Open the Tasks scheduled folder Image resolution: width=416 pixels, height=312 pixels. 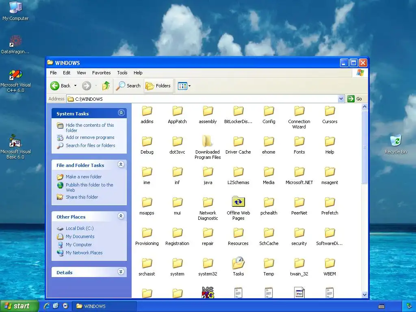238,266
